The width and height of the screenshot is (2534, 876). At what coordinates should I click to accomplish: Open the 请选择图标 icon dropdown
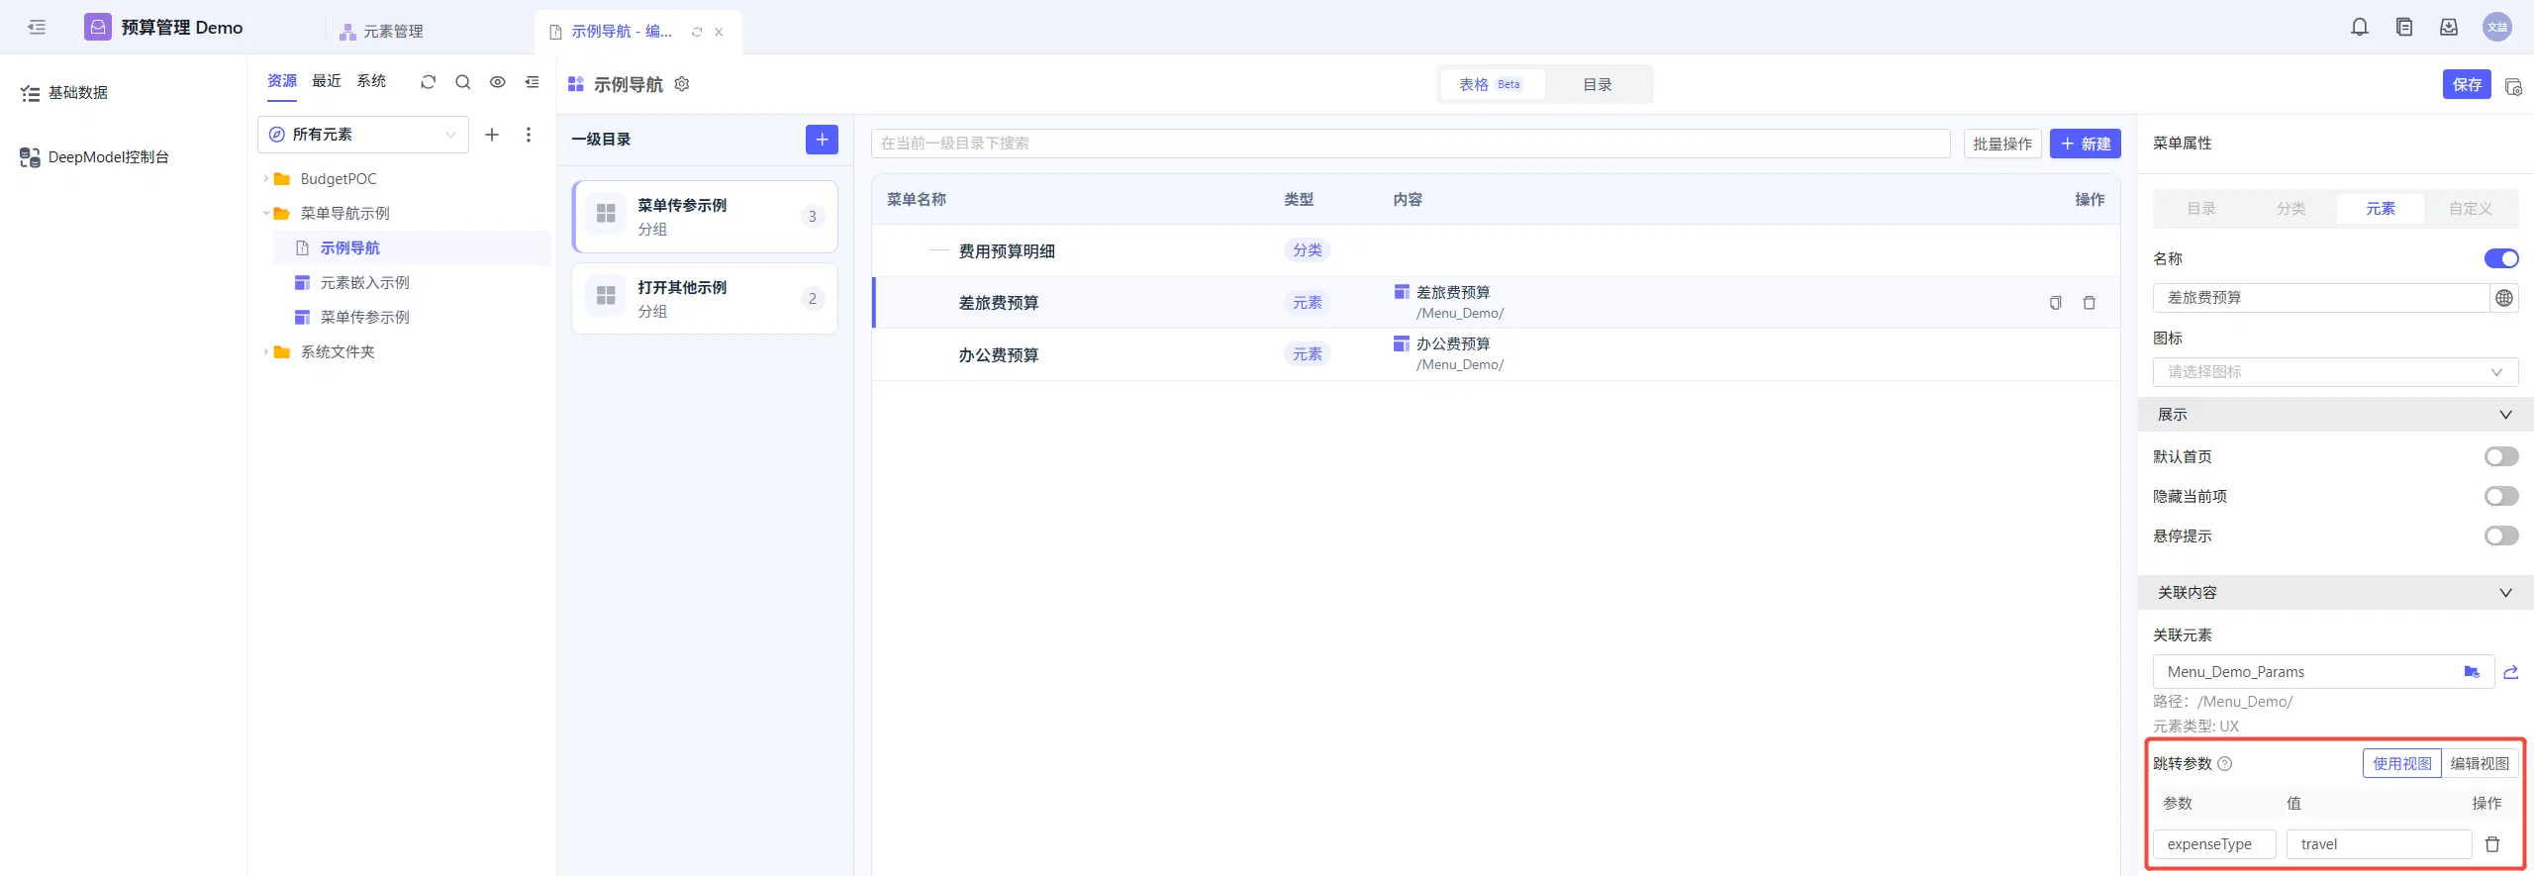(2335, 372)
